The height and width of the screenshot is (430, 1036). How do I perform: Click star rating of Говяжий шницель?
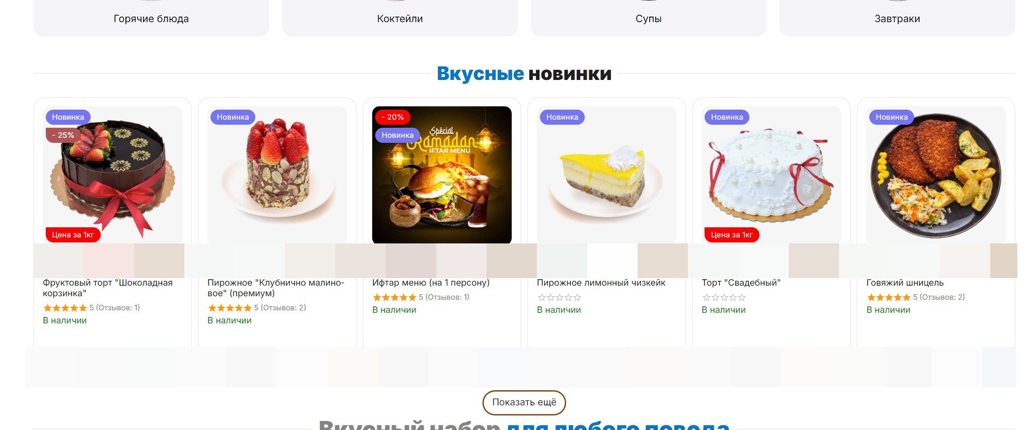pyautogui.click(x=888, y=297)
